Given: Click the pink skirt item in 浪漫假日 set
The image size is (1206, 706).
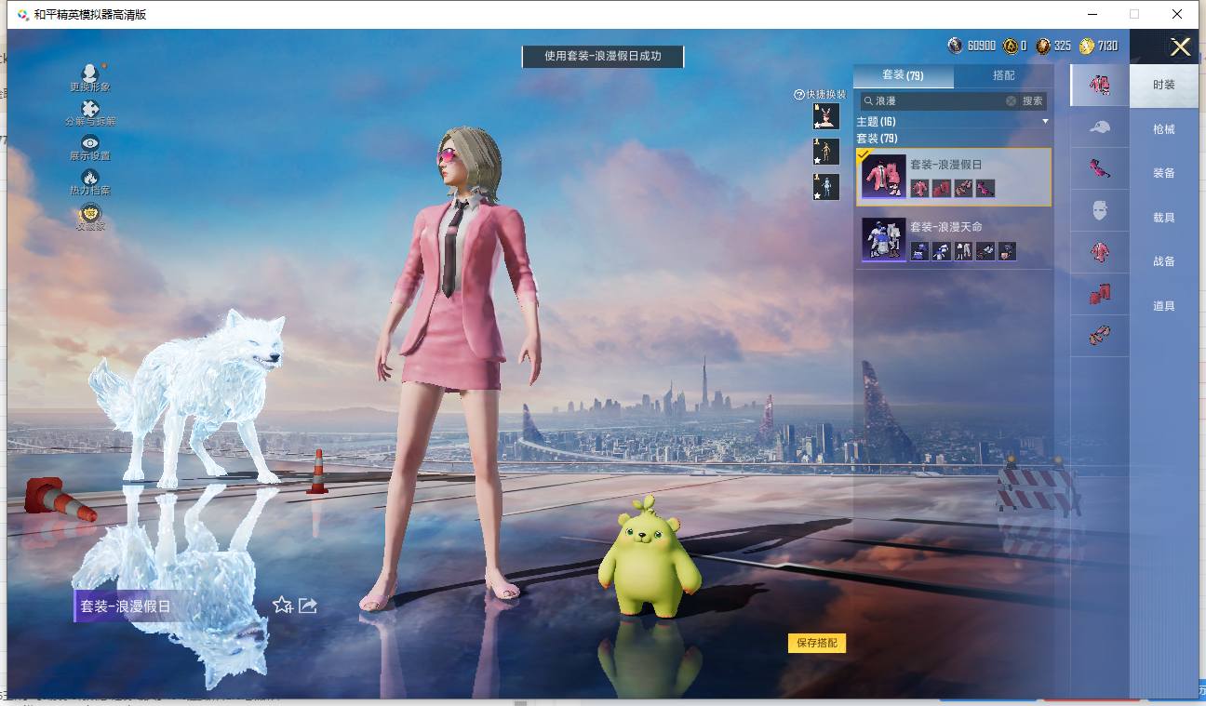Looking at the screenshot, I should click(x=942, y=188).
